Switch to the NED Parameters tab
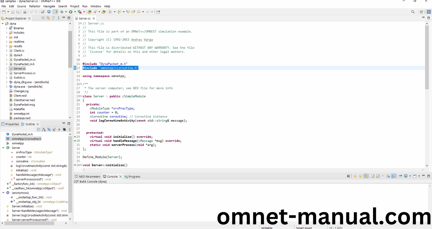Image resolution: width=432 pixels, height=229 pixels. point(87,176)
